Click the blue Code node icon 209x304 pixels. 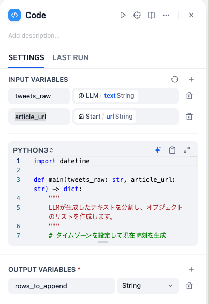click(14, 15)
